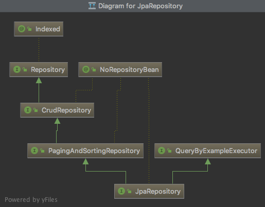Select the Repository node label

coord(48,69)
